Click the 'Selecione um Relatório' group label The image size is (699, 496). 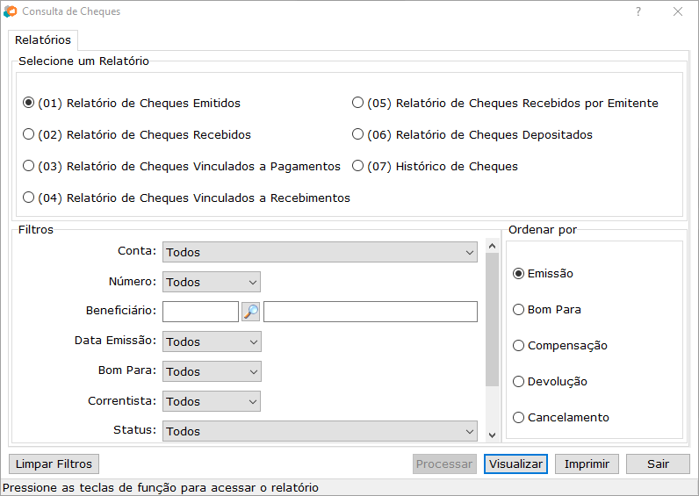click(x=83, y=61)
